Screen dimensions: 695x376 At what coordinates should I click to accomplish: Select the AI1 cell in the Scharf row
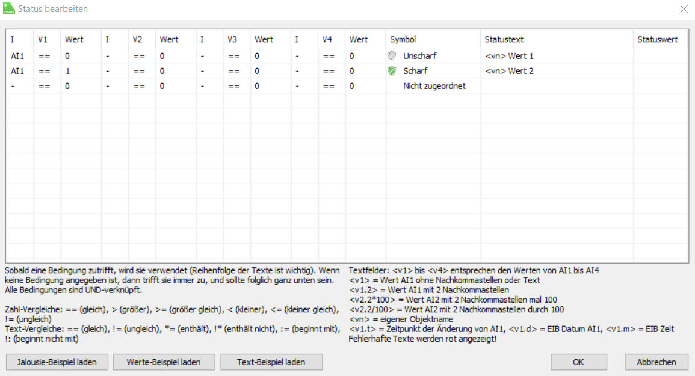[20, 71]
